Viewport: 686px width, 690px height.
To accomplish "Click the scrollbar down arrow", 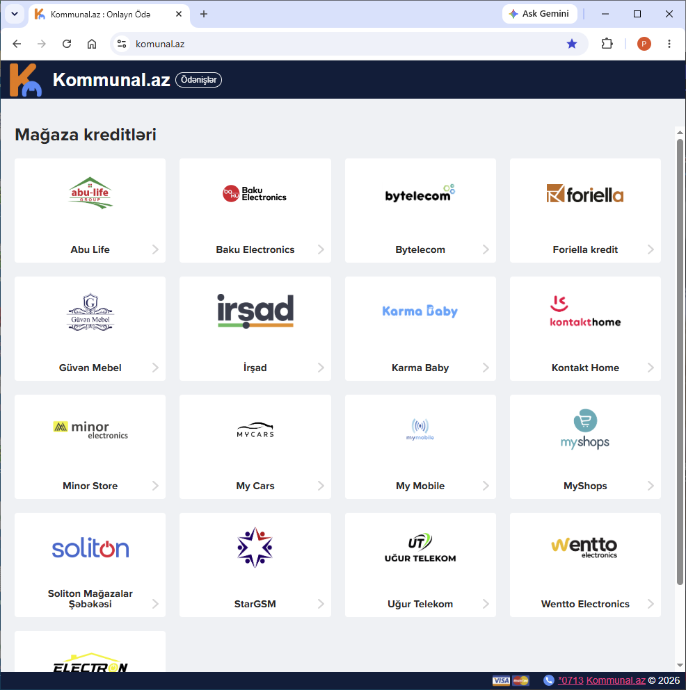I will coord(680,666).
